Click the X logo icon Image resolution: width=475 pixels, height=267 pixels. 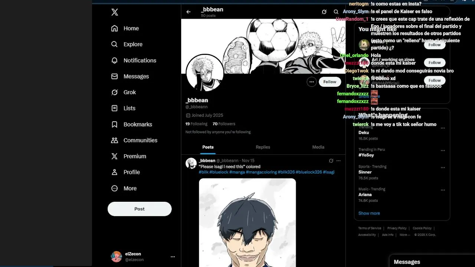[x=115, y=12]
